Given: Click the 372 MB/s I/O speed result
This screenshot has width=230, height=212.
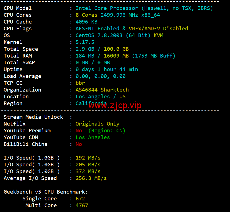Looking at the screenshot, I should point(88,171).
